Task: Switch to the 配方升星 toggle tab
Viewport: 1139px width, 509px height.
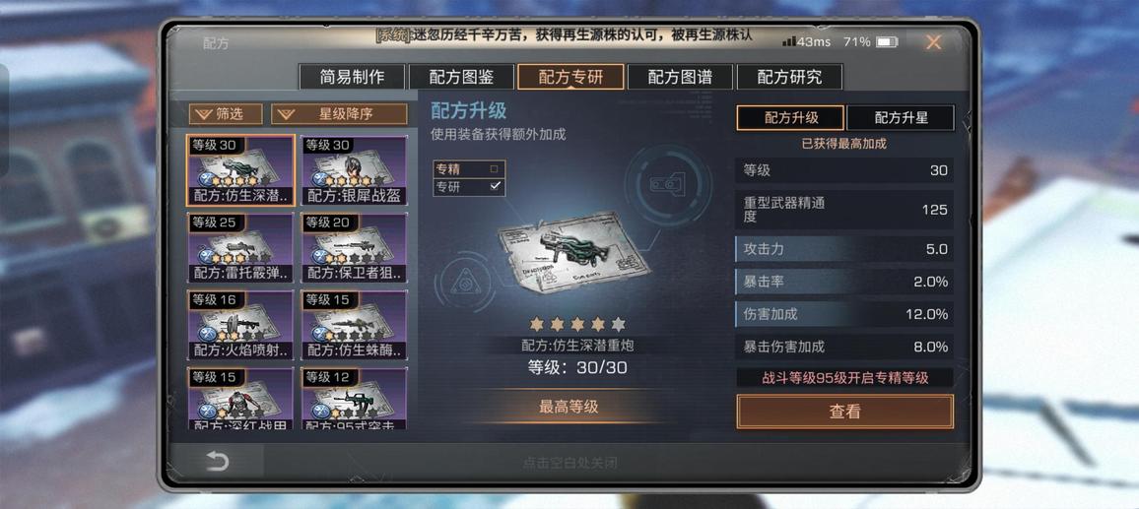Action: click(901, 117)
